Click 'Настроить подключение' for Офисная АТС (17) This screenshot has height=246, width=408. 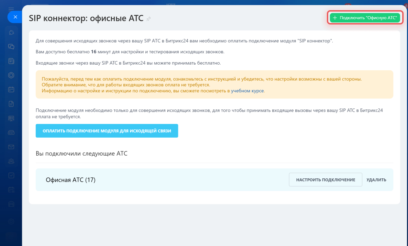coord(325,180)
